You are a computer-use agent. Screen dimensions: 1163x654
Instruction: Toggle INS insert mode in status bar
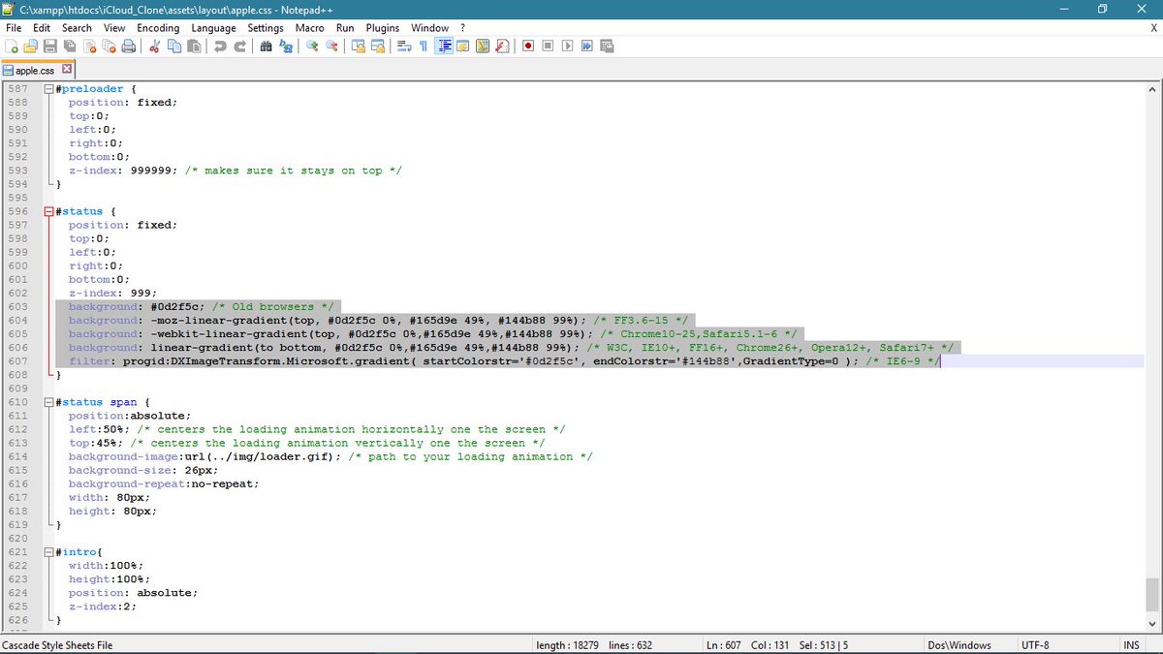coord(1131,645)
